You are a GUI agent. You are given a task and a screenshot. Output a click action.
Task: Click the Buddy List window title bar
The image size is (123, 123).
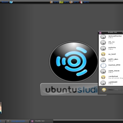point(110,32)
